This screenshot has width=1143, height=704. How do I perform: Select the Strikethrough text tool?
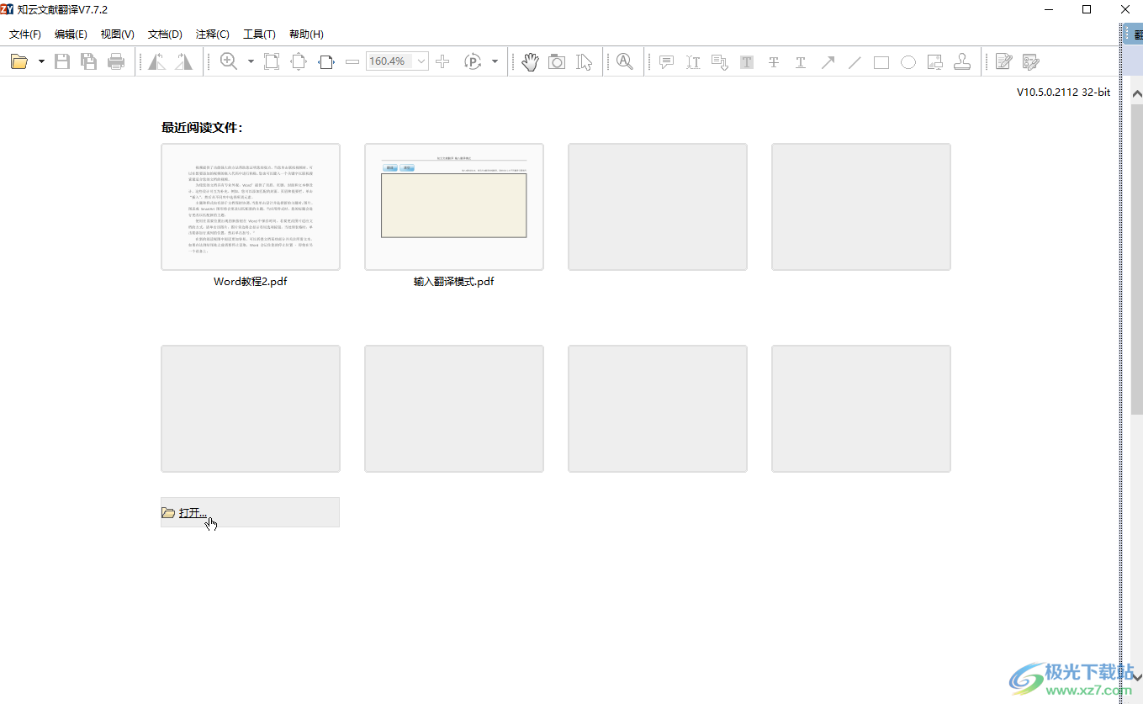pos(774,62)
